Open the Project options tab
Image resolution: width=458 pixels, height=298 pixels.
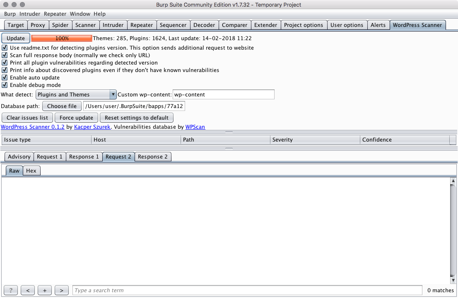pyautogui.click(x=304, y=25)
